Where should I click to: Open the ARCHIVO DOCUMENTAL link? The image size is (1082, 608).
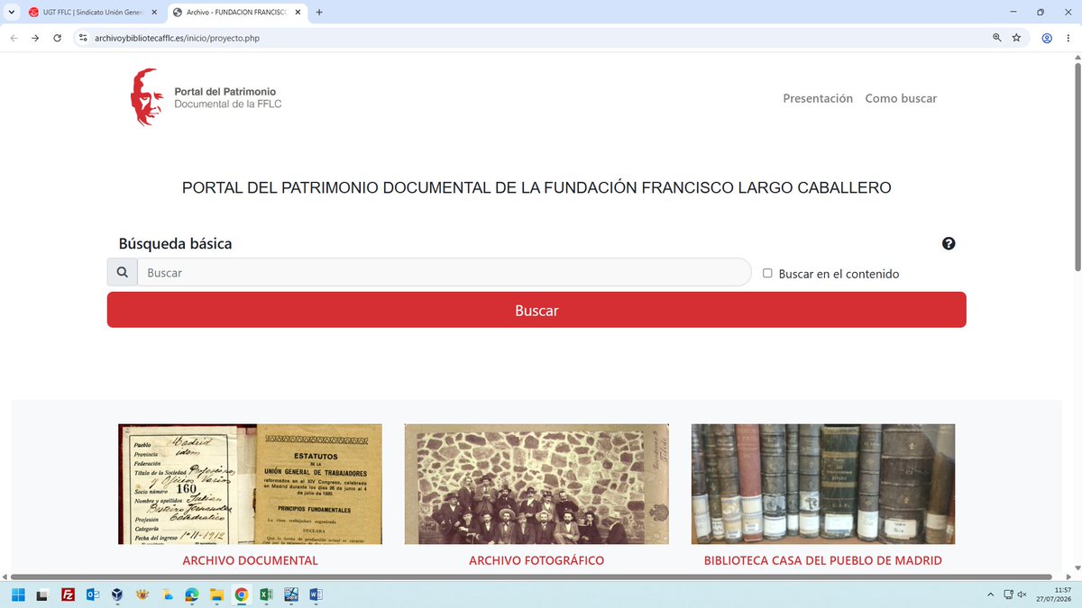tap(250, 560)
